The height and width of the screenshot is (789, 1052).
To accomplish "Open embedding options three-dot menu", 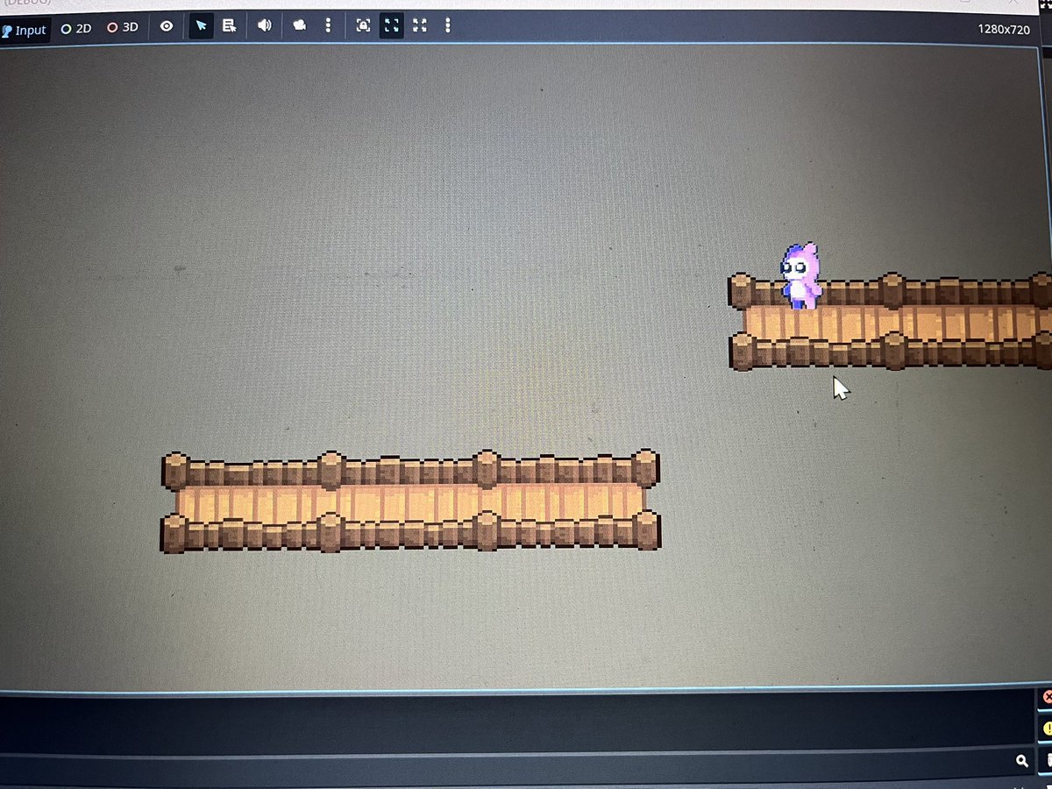I will click(448, 25).
